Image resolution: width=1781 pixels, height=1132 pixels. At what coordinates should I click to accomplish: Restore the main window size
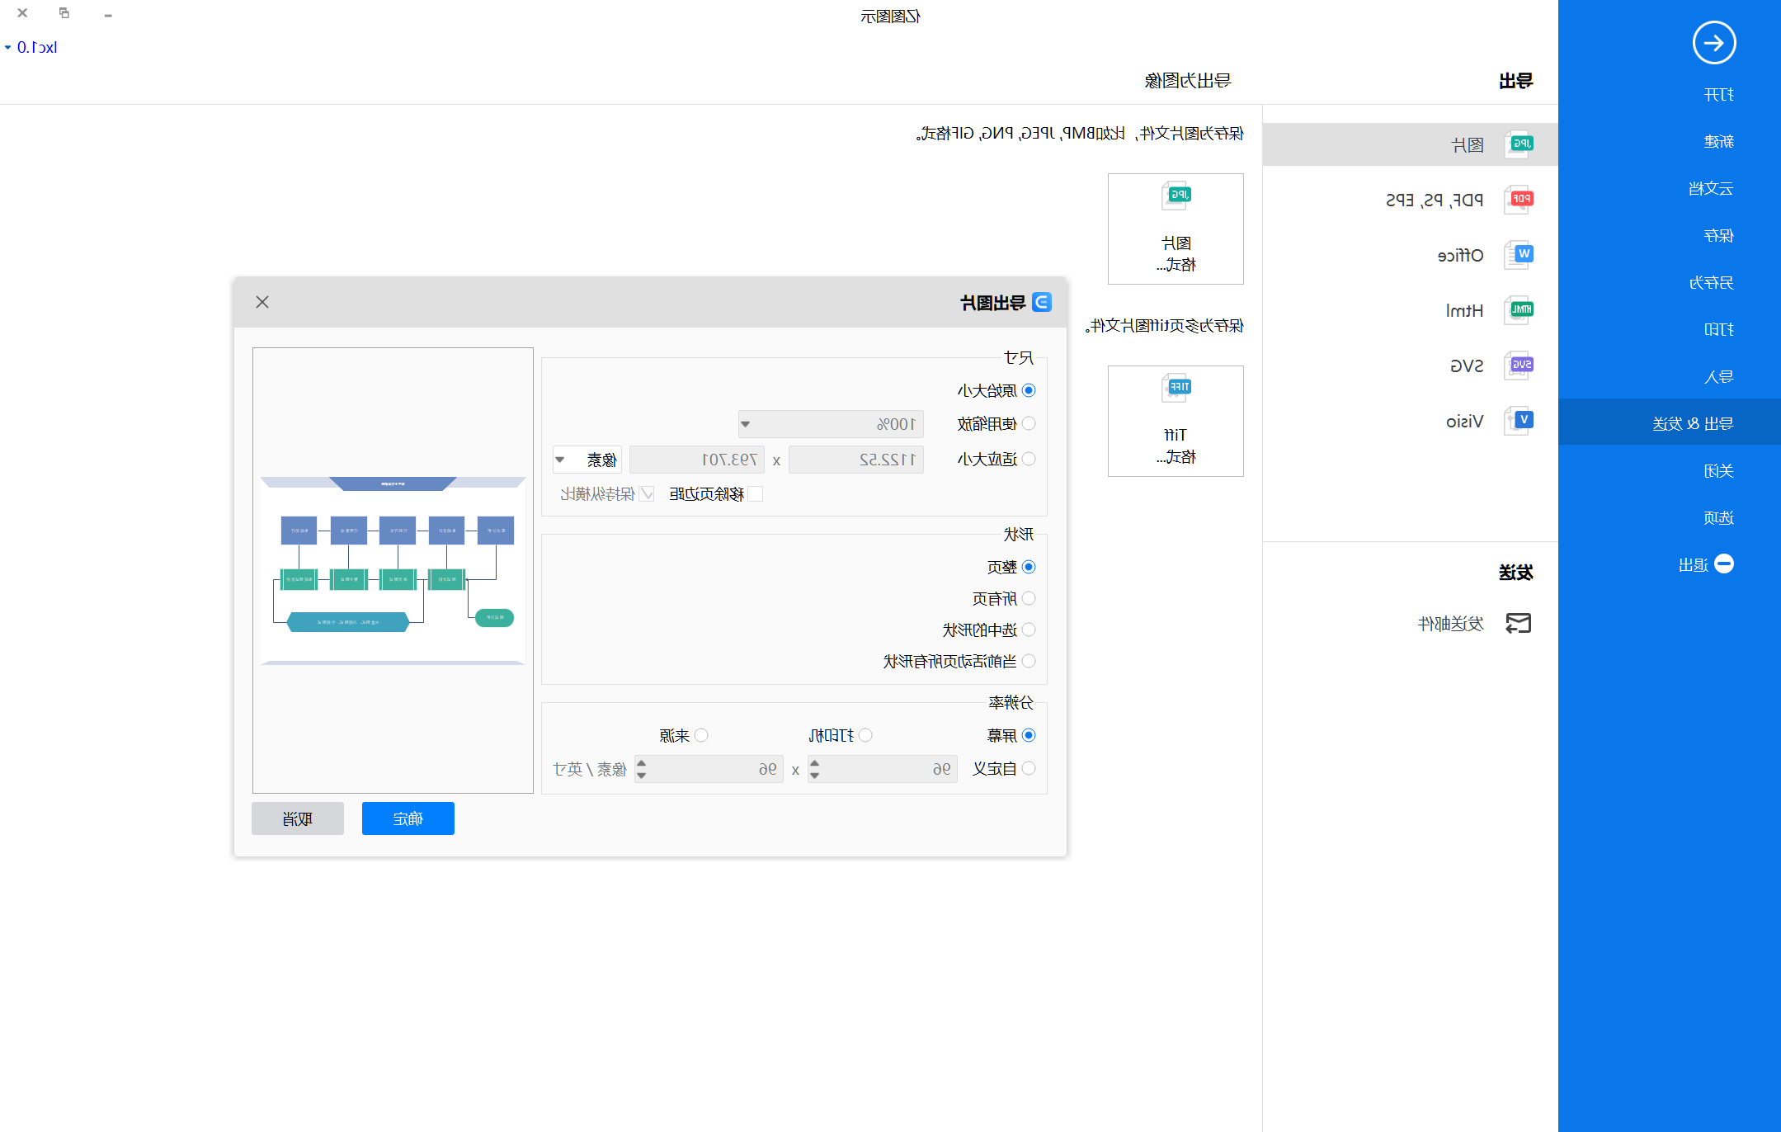point(64,12)
